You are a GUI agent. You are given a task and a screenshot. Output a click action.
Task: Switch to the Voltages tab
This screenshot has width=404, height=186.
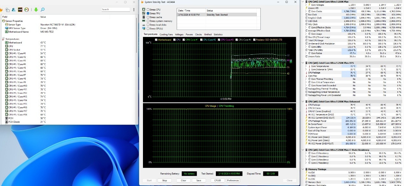point(179,34)
